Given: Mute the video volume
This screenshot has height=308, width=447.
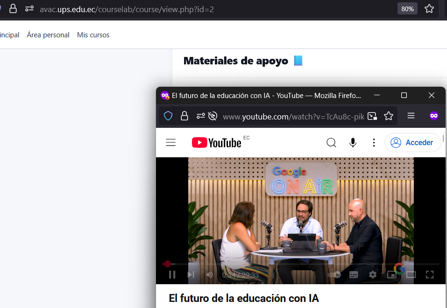Looking at the screenshot, I should coord(209,275).
